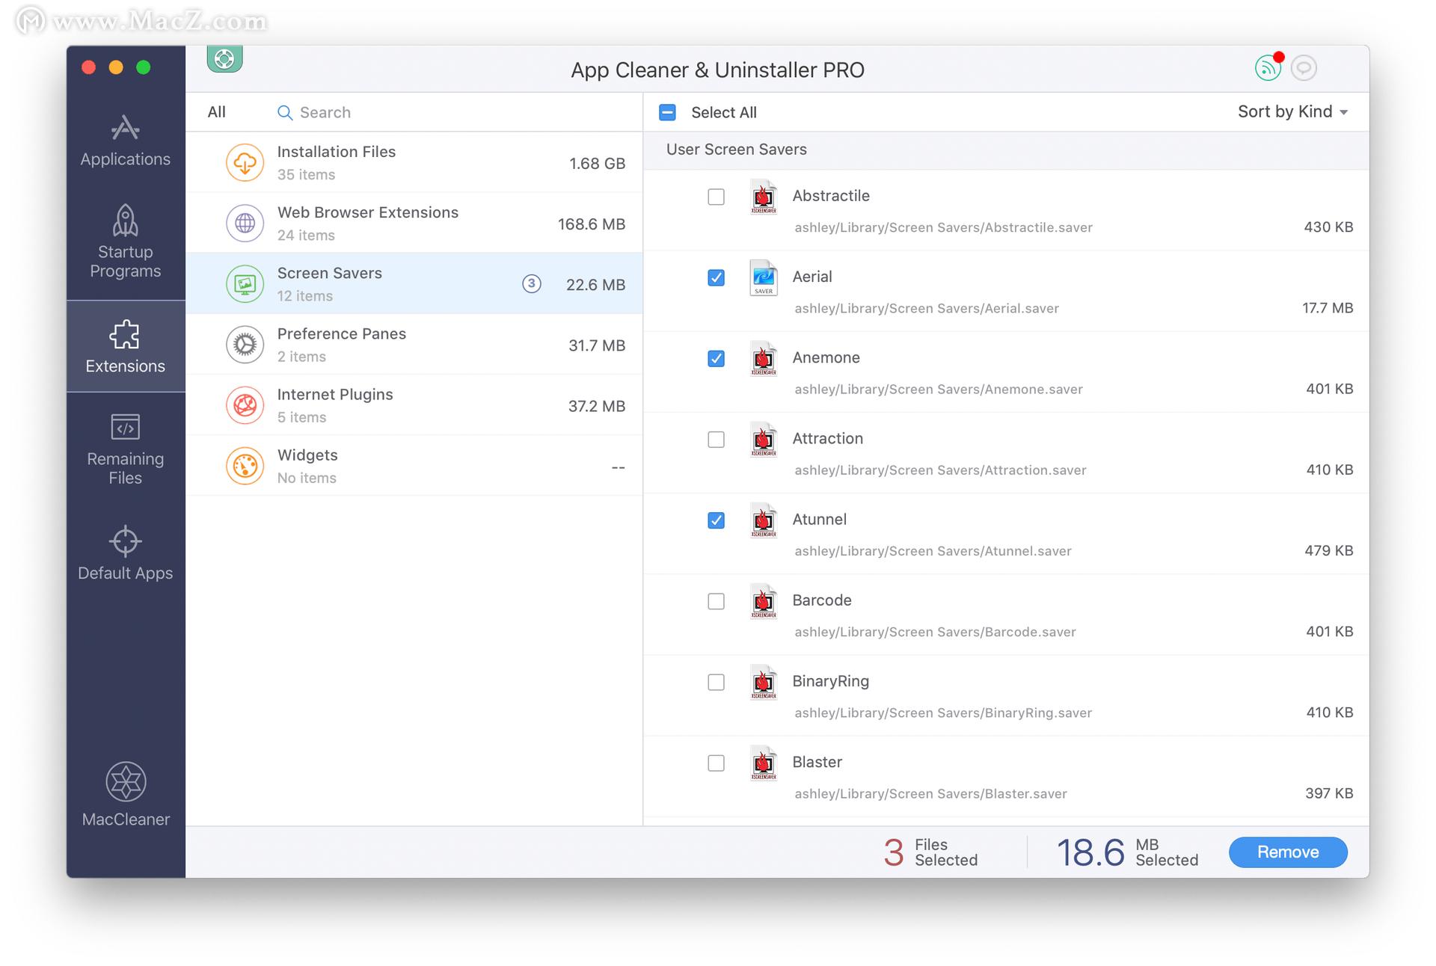1436x966 pixels.
Task: Toggle the Select All checkbox
Action: click(x=667, y=112)
